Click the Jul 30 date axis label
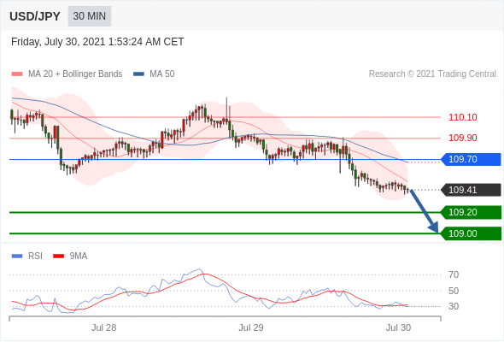 (398, 327)
